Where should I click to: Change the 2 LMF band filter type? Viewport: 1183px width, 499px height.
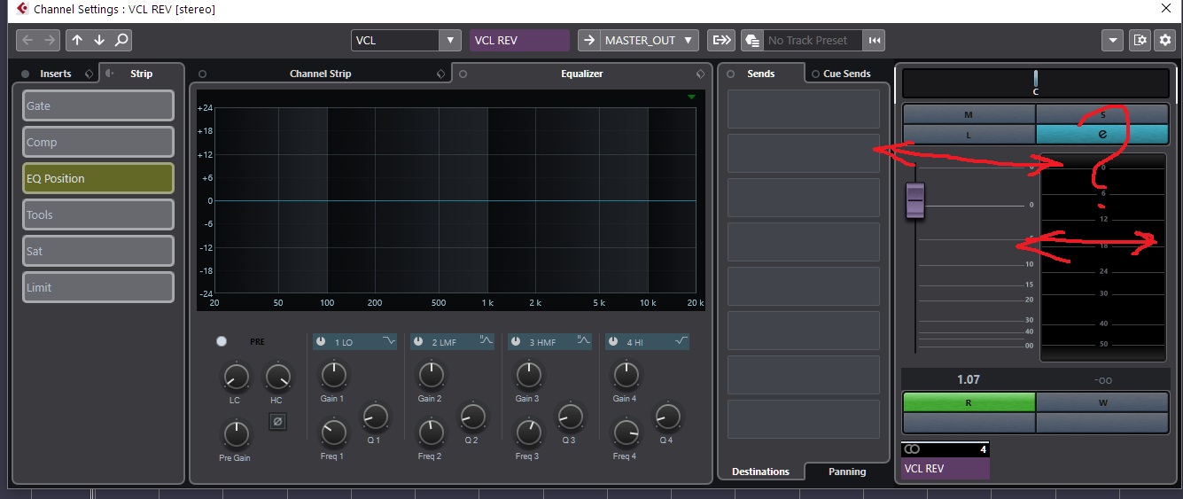point(486,341)
